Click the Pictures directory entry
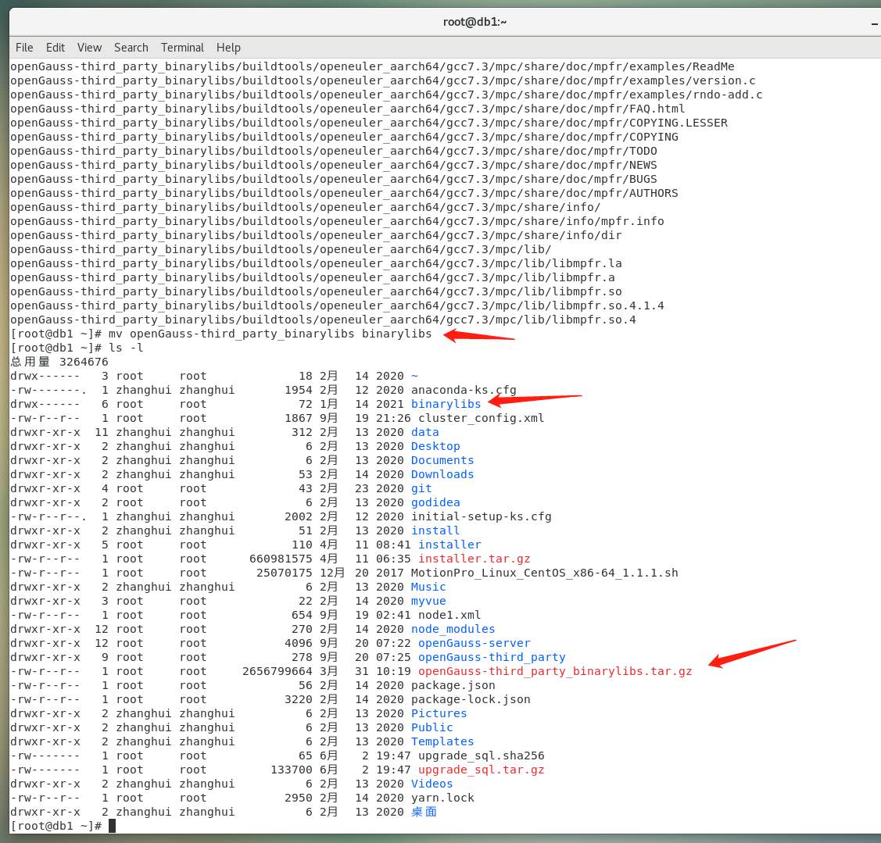This screenshot has width=881, height=843. click(x=439, y=713)
